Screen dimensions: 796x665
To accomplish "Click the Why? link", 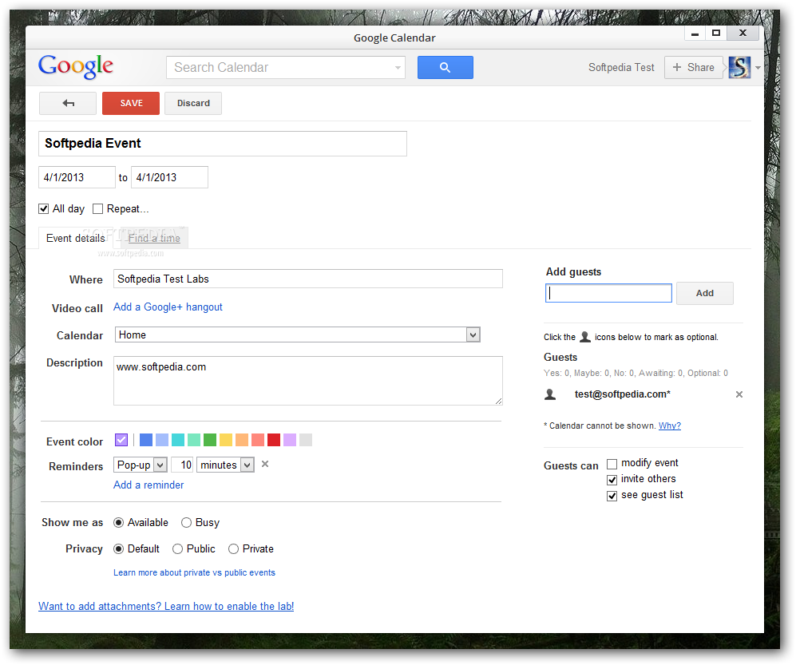I will (670, 426).
